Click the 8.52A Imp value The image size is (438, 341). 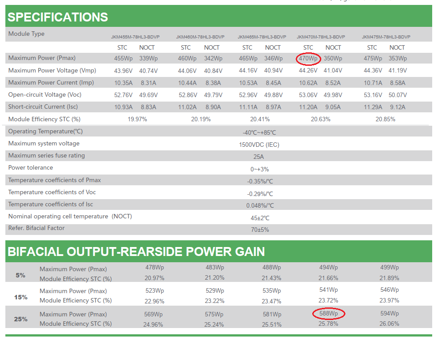333,83
